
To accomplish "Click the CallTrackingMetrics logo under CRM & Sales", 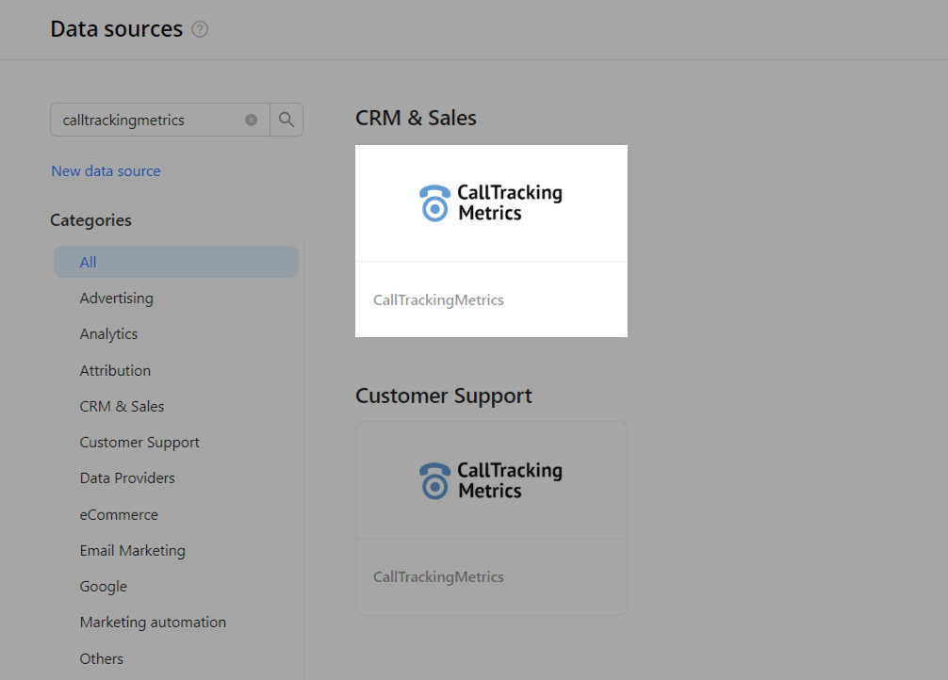I will click(x=491, y=202).
